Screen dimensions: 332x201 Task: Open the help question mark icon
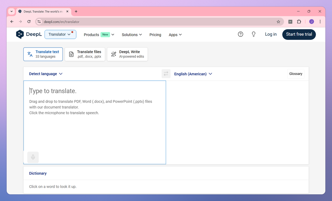coord(240,34)
